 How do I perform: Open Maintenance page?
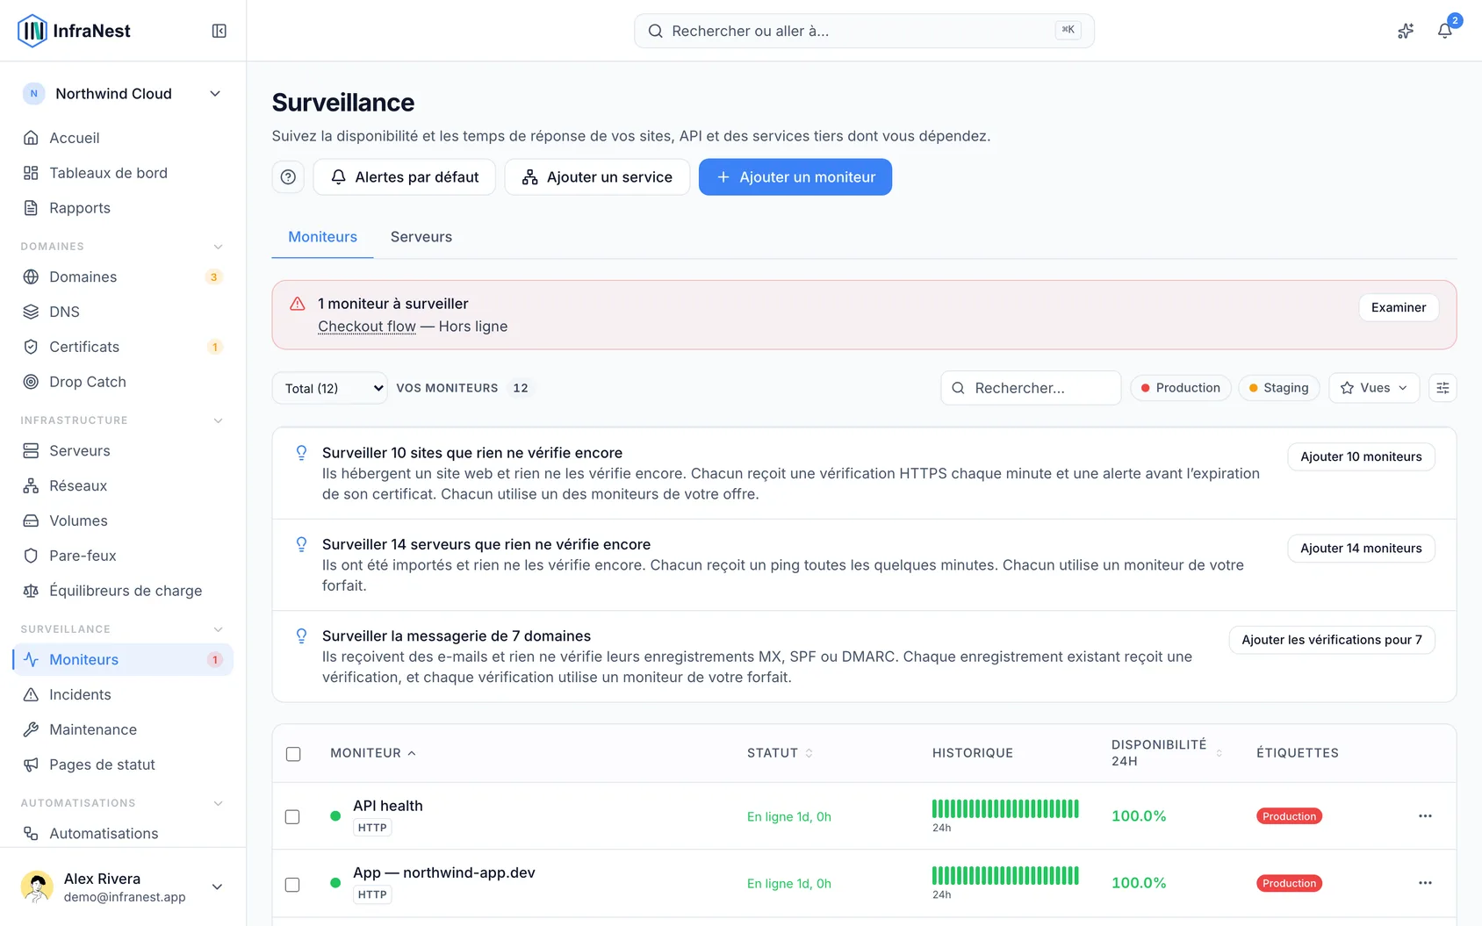point(123,729)
